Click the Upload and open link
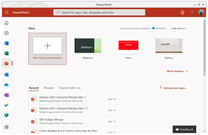 (x=175, y=88)
